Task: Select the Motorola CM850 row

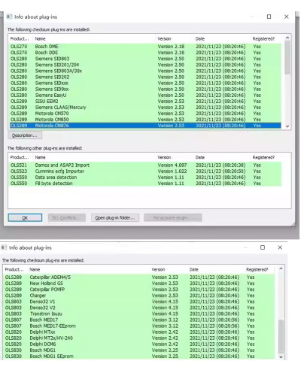Action: coord(145,120)
